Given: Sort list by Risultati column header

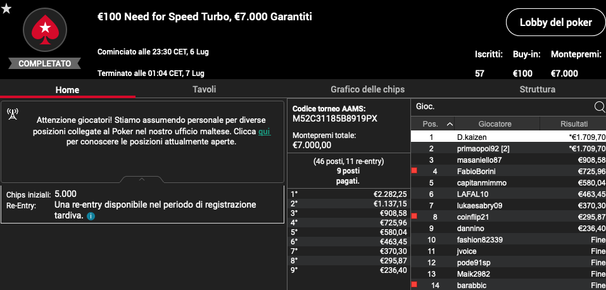Looking at the screenshot, I should click(574, 123).
